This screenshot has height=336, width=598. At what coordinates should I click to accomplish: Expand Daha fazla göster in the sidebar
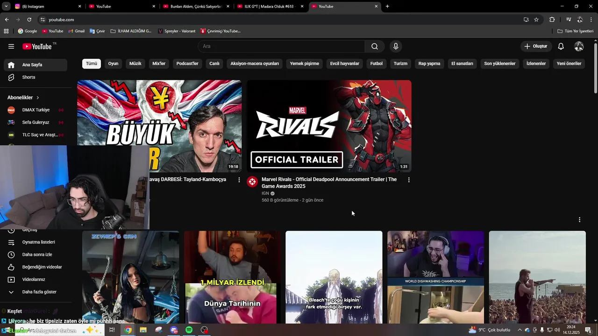(36, 292)
